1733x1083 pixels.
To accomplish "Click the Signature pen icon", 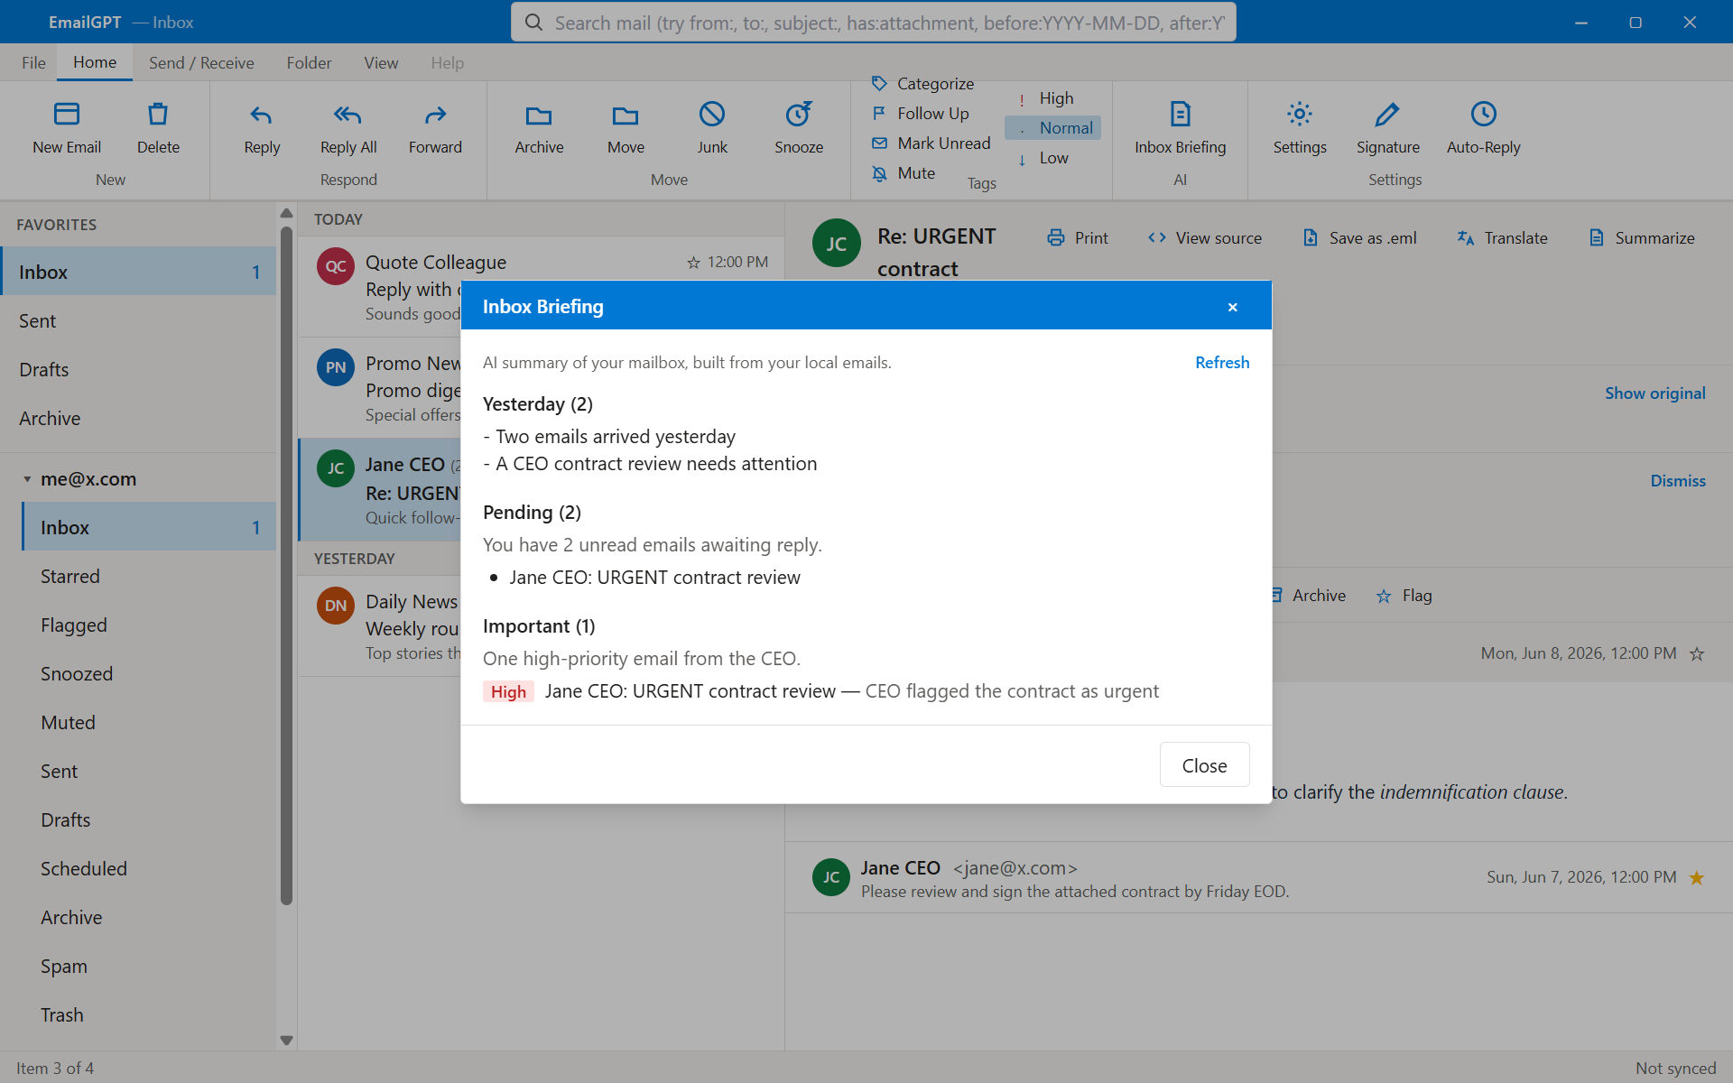I will coord(1387,115).
